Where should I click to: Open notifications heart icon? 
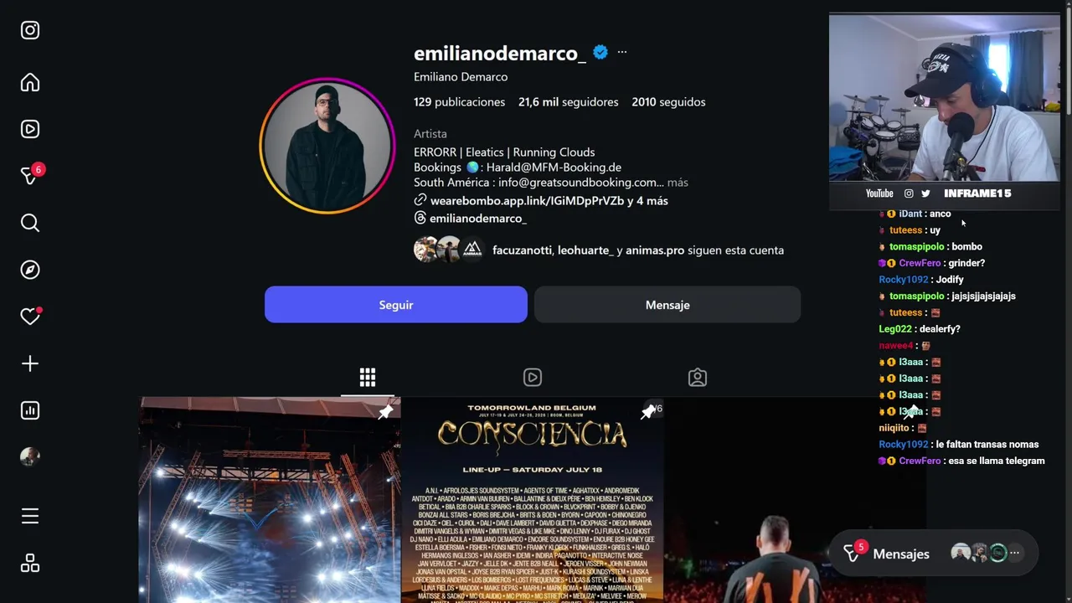click(31, 316)
